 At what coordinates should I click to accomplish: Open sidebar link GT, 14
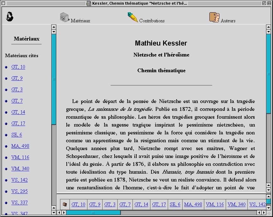tap(18, 112)
